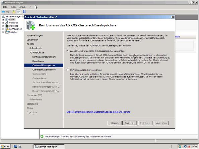Click the Show/Hide console tree icon
This screenshot has width=199, height=149.
point(18,12)
